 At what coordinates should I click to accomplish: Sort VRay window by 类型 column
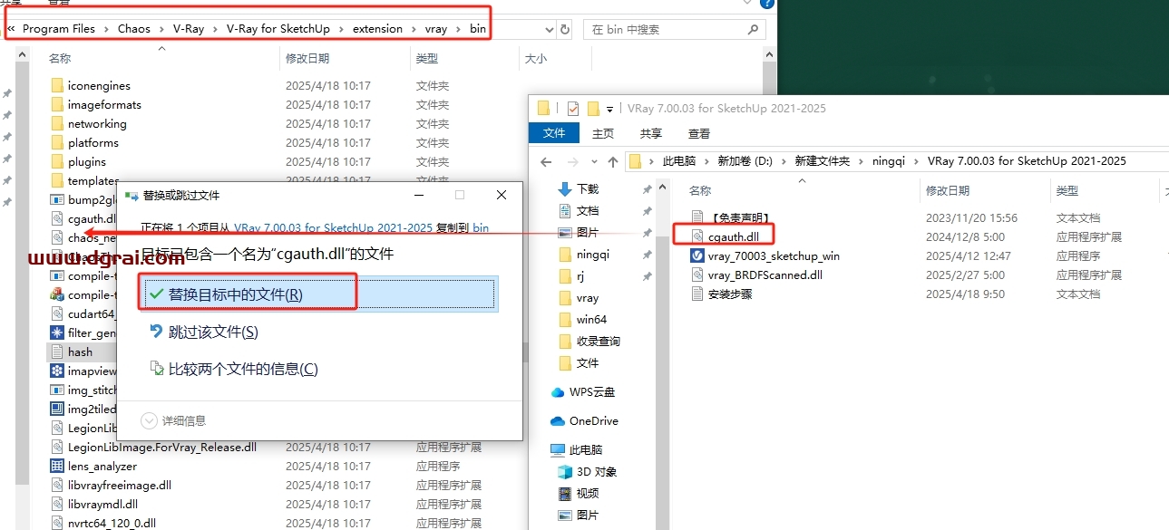1067,190
